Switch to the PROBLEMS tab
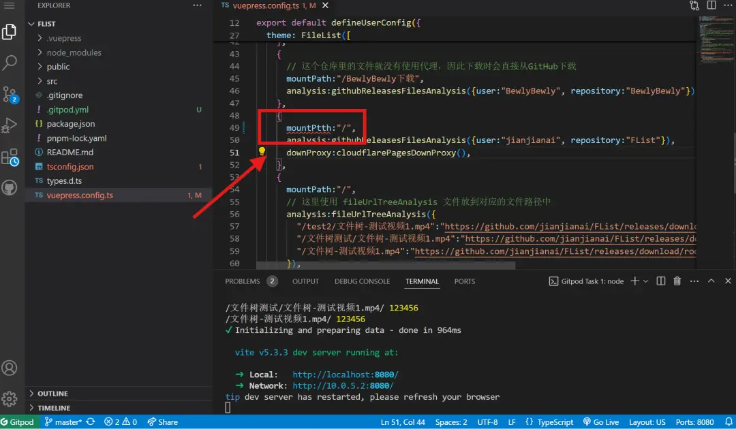736x429 pixels. (243, 281)
